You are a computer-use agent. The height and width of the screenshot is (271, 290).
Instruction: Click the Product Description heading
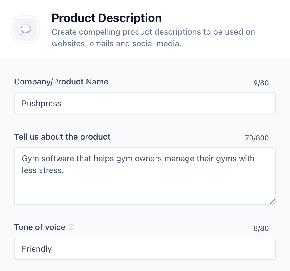[x=106, y=18]
